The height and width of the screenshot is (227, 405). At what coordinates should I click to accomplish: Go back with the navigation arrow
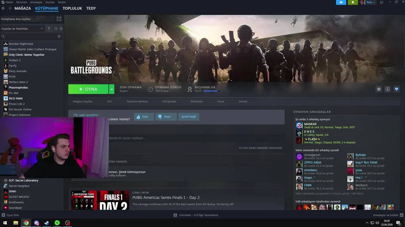[3, 8]
